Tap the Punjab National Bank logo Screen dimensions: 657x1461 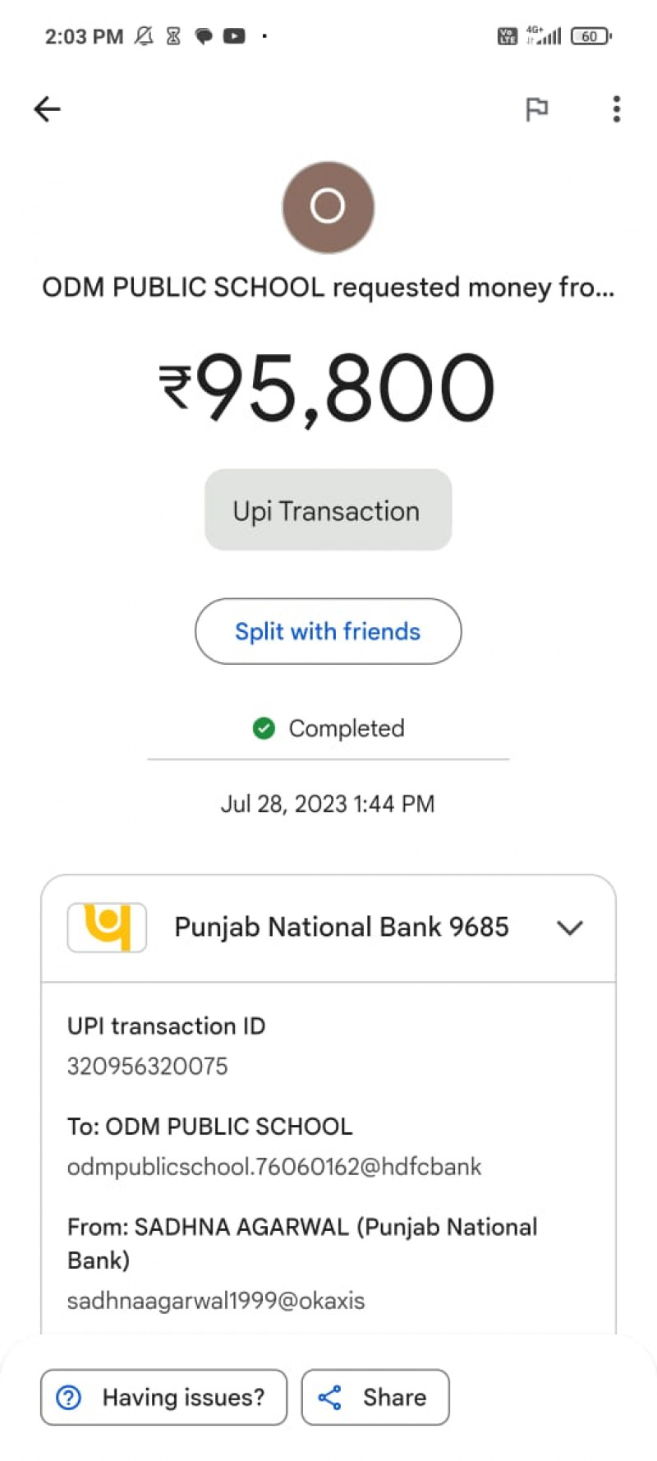(107, 927)
